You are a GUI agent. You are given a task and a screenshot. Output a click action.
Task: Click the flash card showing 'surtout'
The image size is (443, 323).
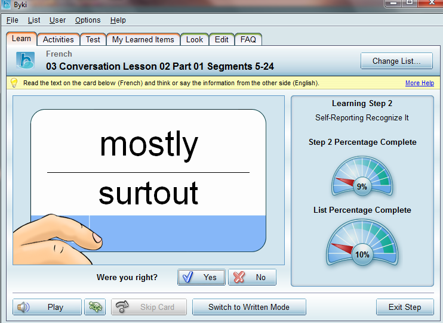[148, 181]
